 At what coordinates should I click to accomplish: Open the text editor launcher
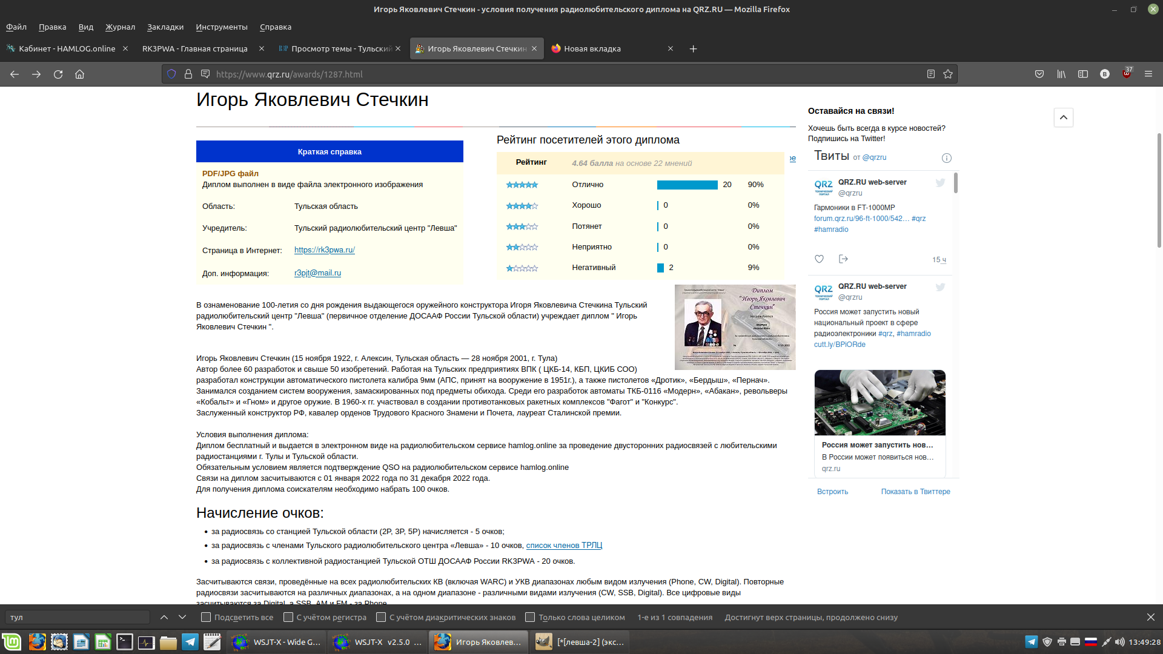[x=211, y=642]
